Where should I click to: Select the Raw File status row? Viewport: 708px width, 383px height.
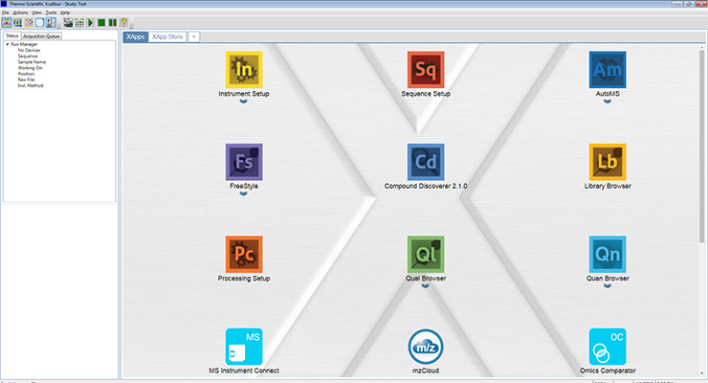(27, 79)
